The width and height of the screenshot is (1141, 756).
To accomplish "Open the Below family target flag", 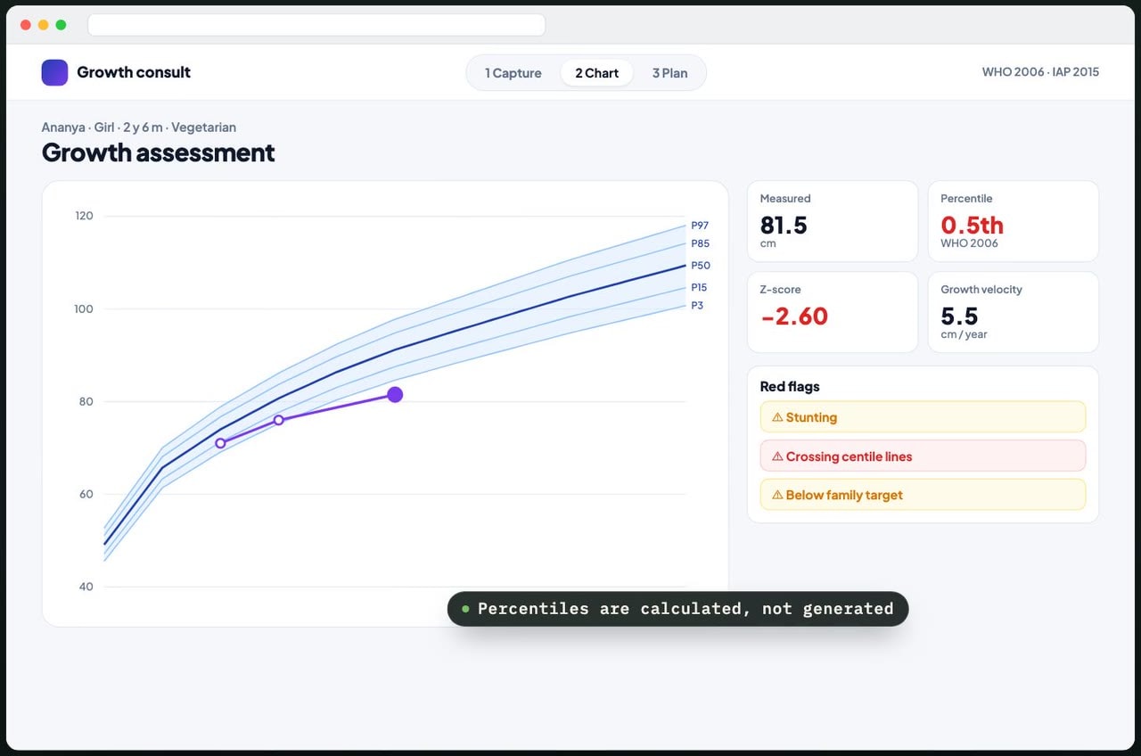I will (923, 495).
